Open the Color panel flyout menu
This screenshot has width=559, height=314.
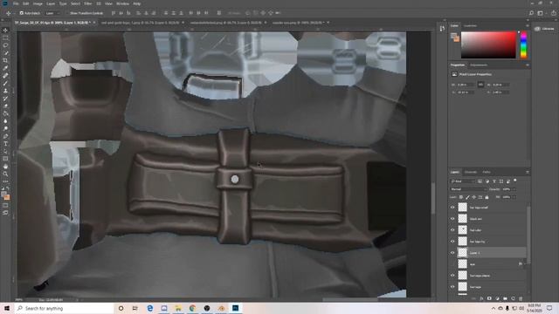pos(528,25)
